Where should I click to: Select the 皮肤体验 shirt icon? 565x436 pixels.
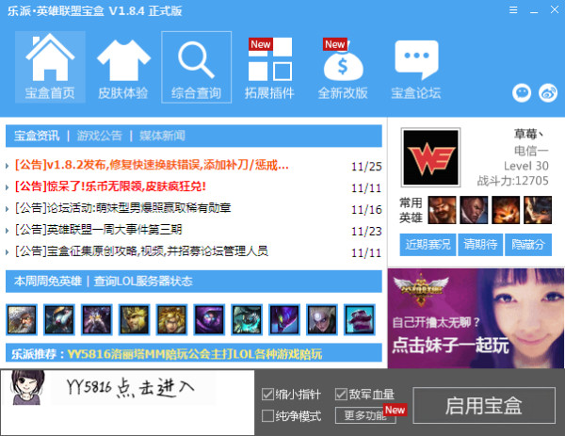(x=123, y=66)
